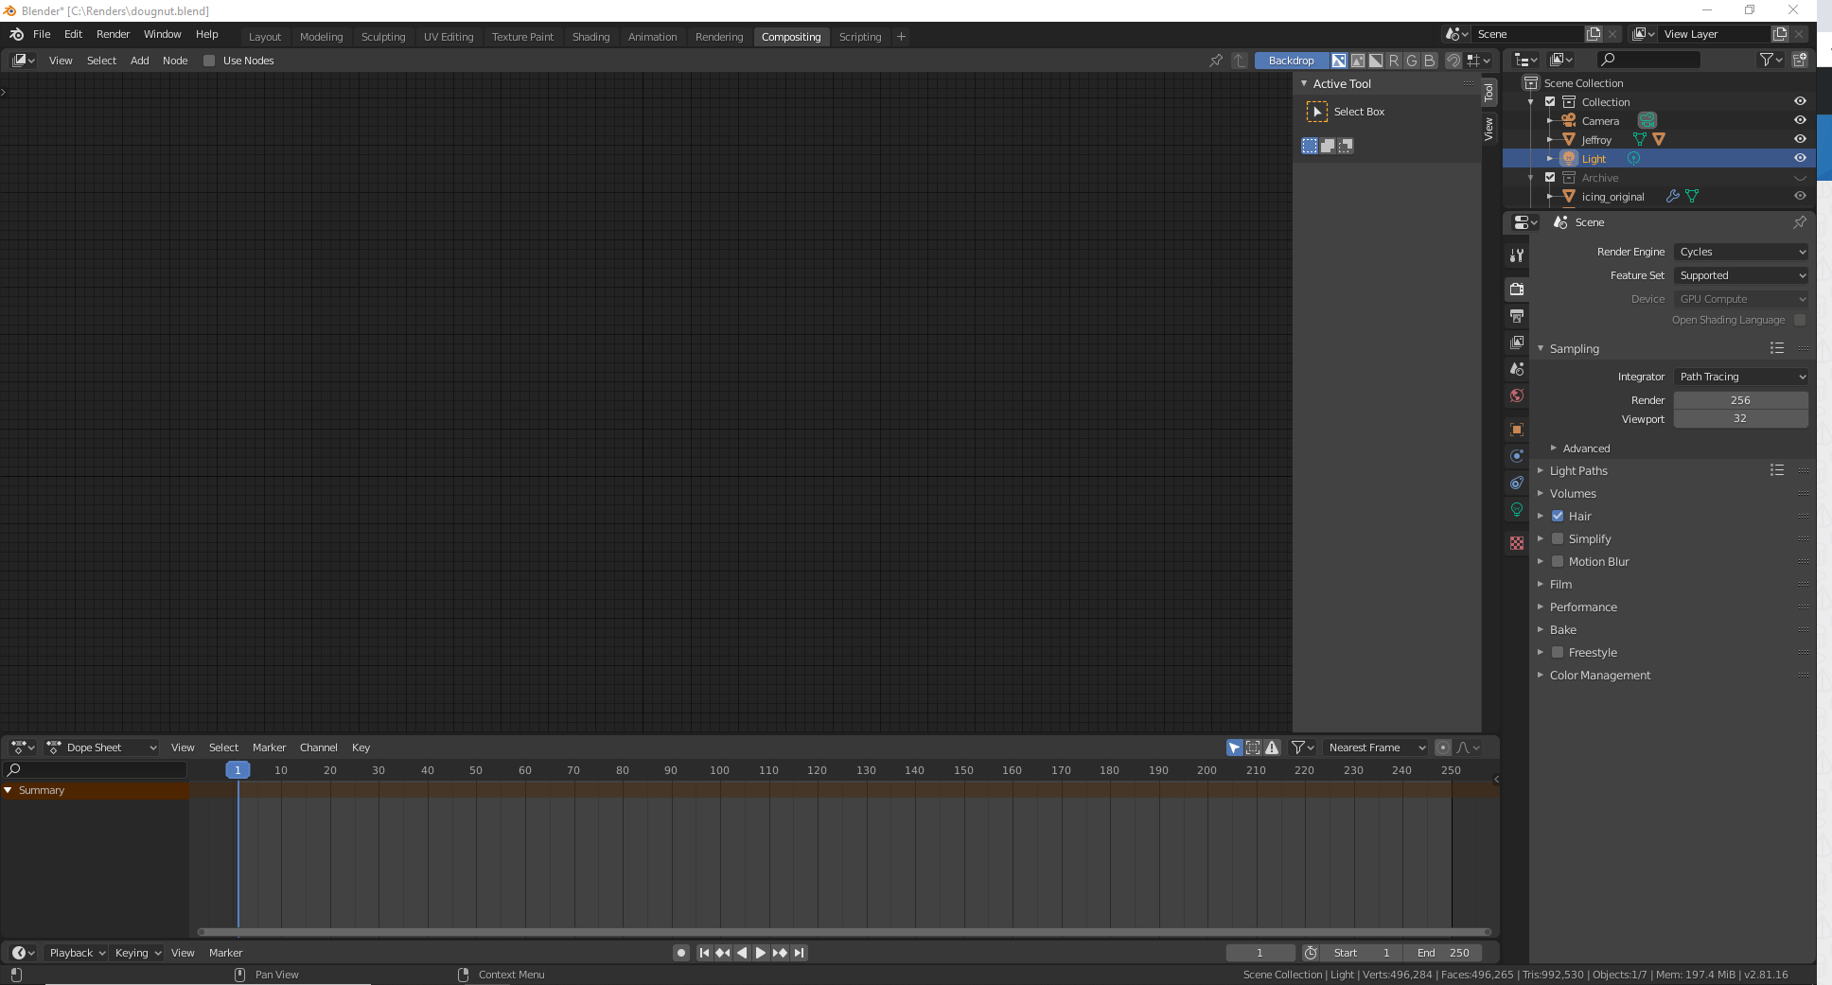Open the Render Engine dropdown

1740,252
